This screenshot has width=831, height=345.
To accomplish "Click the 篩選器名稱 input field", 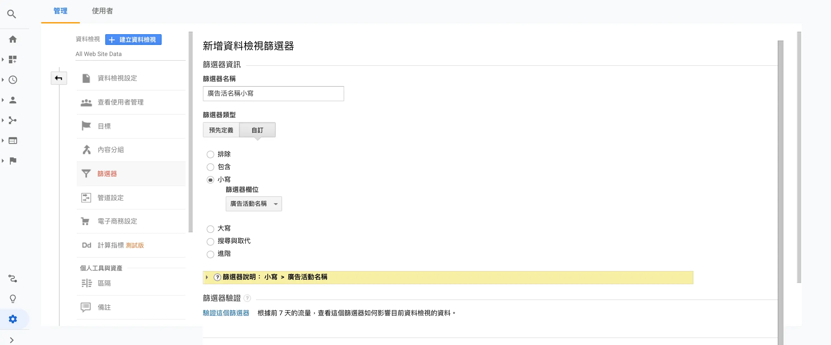I will coord(273,93).
